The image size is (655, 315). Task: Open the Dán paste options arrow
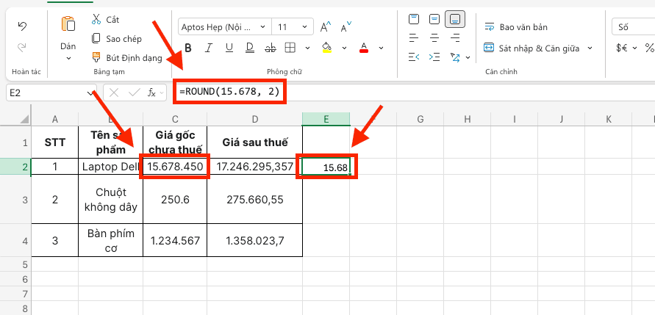pyautogui.click(x=68, y=59)
